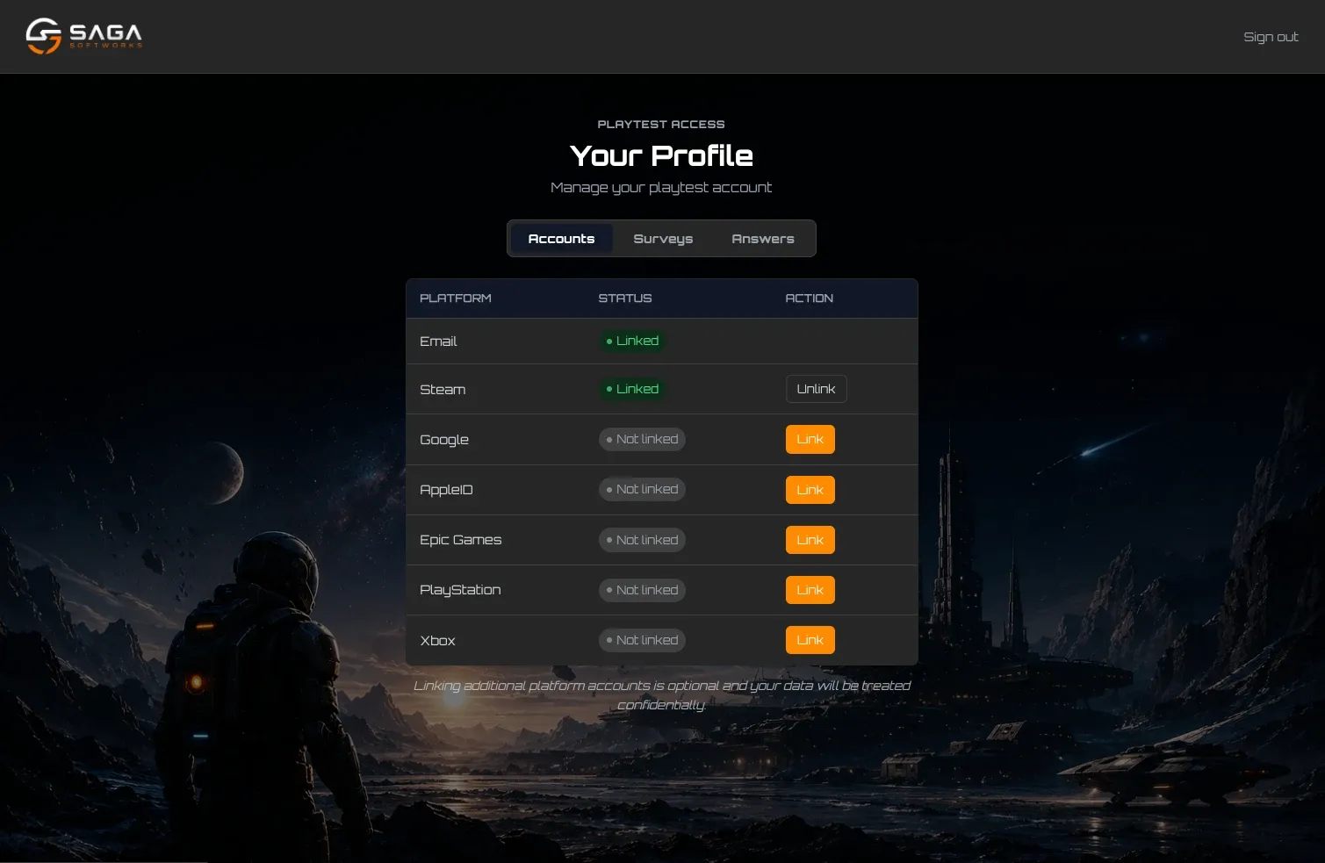Click the Saga Softworks logo
The image size is (1325, 863).
(x=84, y=36)
